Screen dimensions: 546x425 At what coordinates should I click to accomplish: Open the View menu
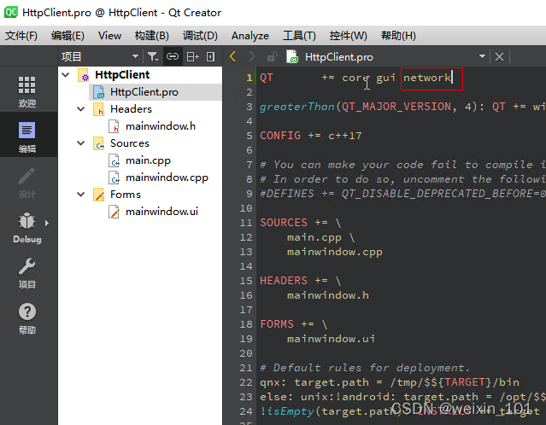(109, 36)
